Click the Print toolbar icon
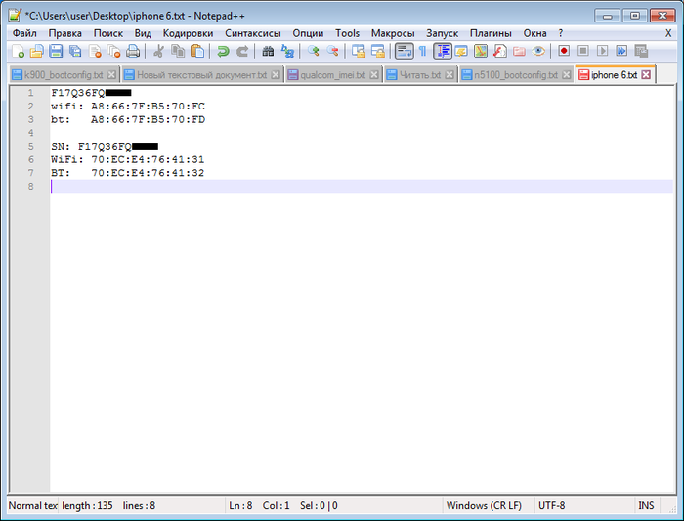 [x=133, y=51]
